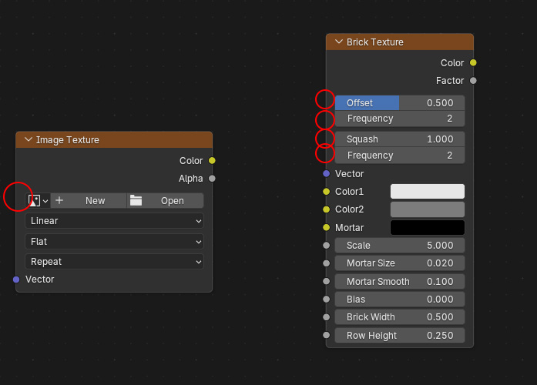This screenshot has height=385, width=537.
Task: Click the Image Texture Vector input socket
Action: [x=16, y=280]
